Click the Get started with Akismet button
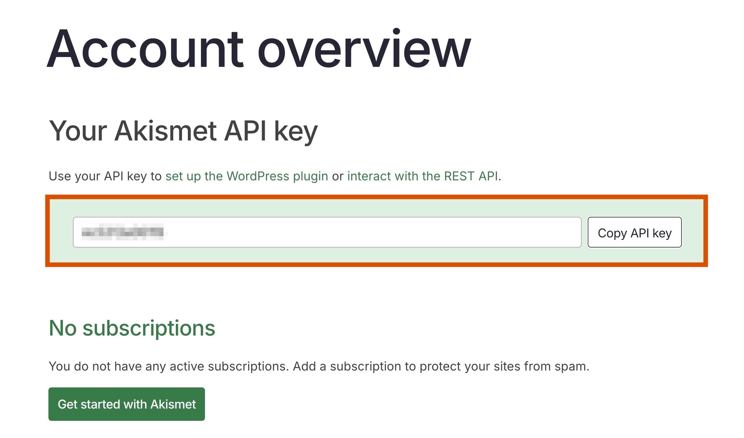Screen dimensions: 744x438 tap(127, 404)
